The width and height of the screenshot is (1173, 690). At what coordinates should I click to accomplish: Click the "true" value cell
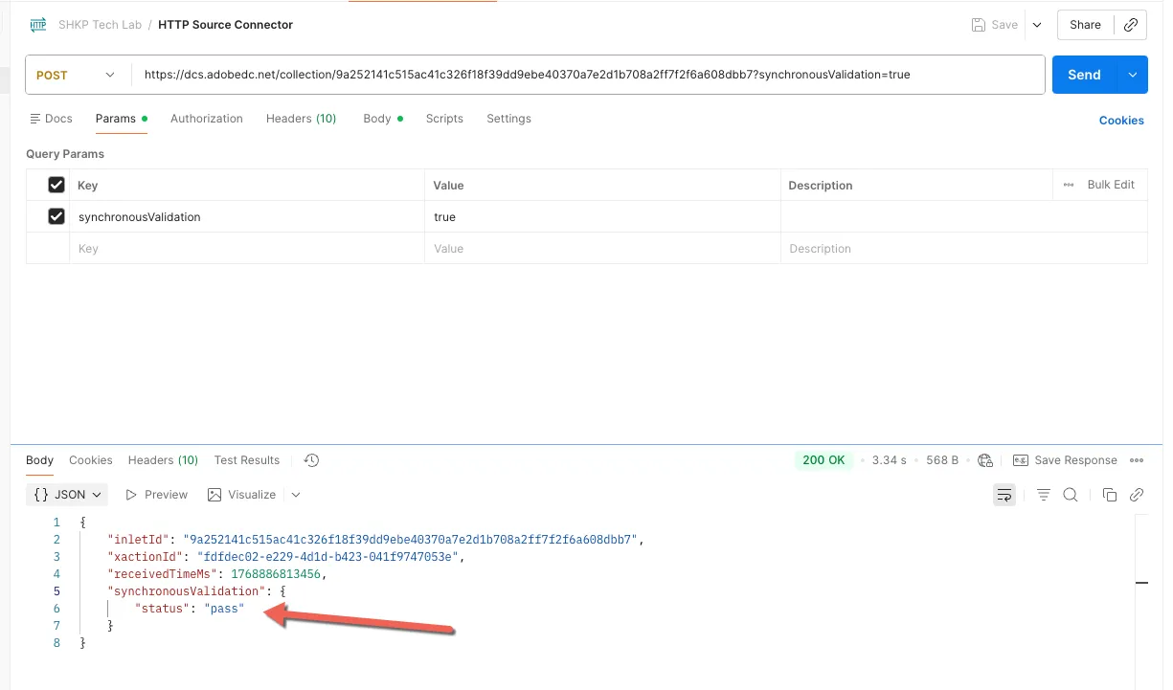pos(602,216)
